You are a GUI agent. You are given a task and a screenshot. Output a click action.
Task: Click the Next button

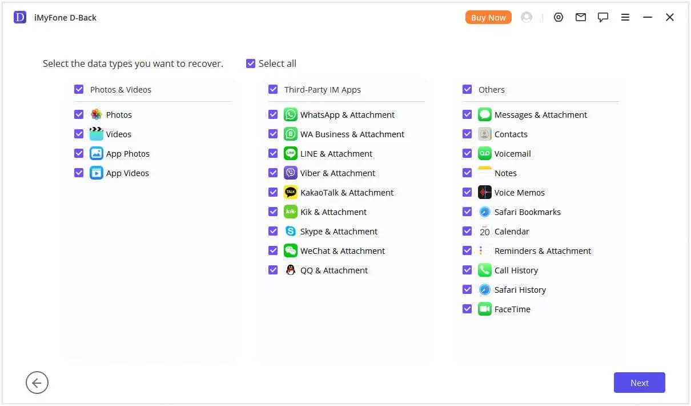click(x=639, y=383)
